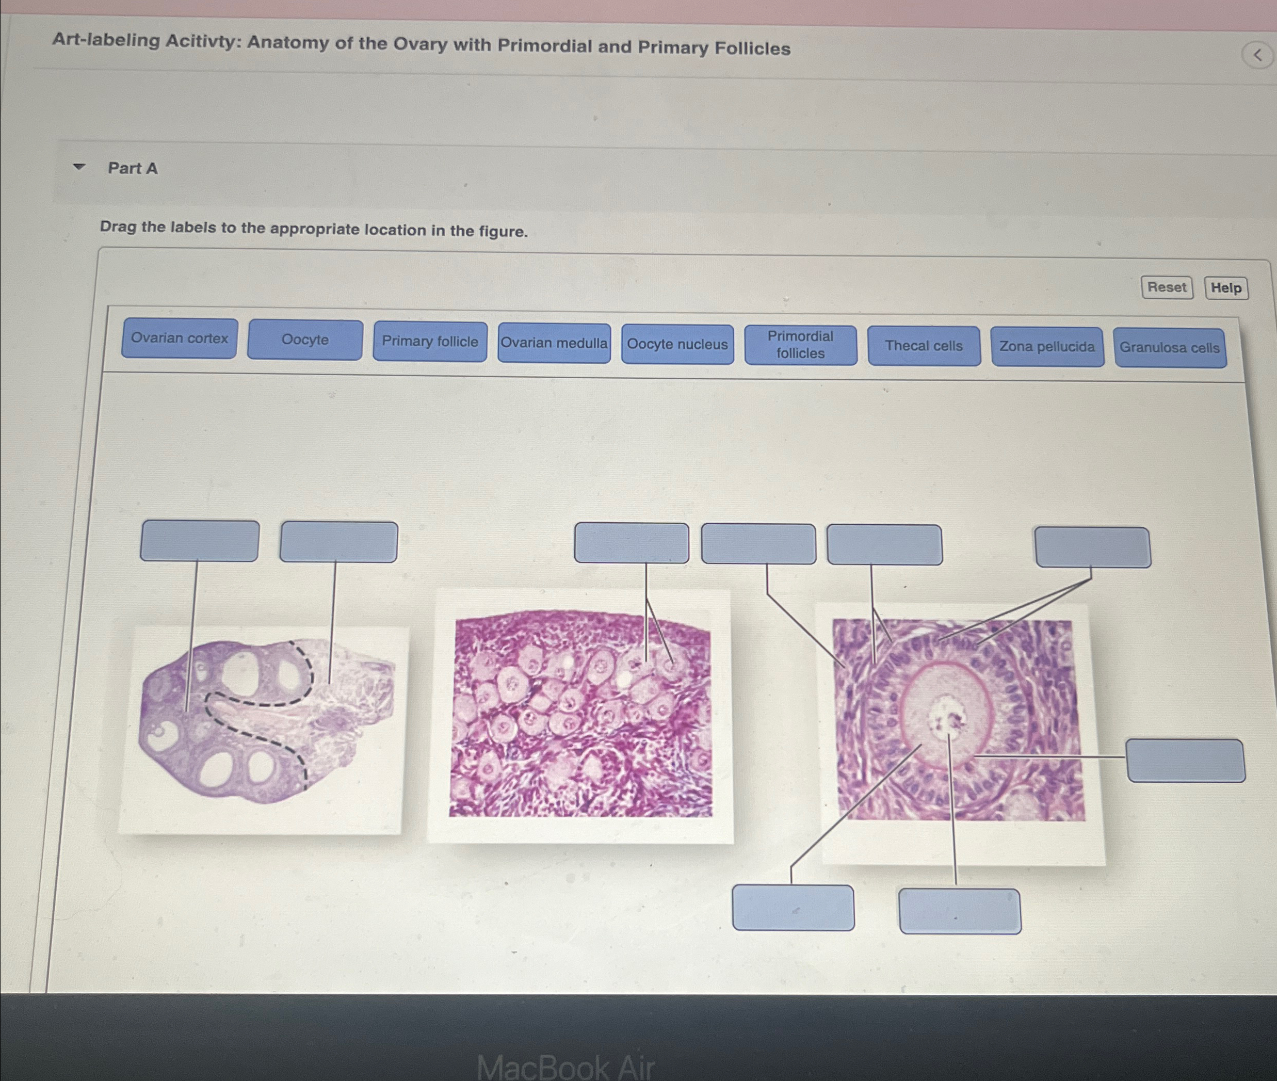Click the whole ovary section image
The image size is (1277, 1081).
click(263, 730)
